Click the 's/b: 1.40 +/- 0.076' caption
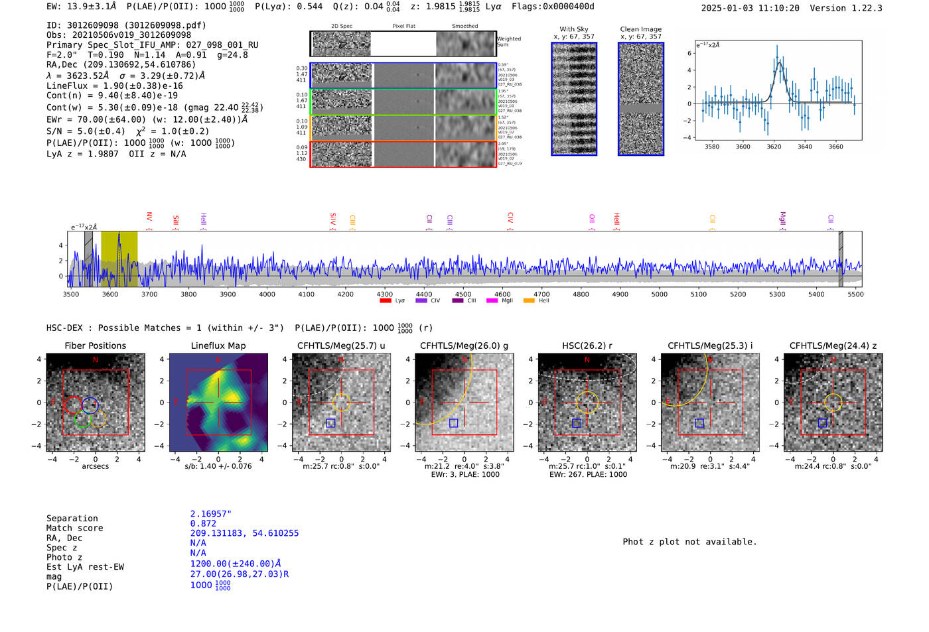 pyautogui.click(x=218, y=466)
